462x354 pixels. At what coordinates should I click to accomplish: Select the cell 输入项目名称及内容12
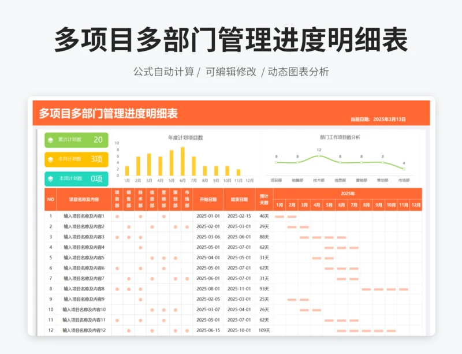click(x=84, y=330)
